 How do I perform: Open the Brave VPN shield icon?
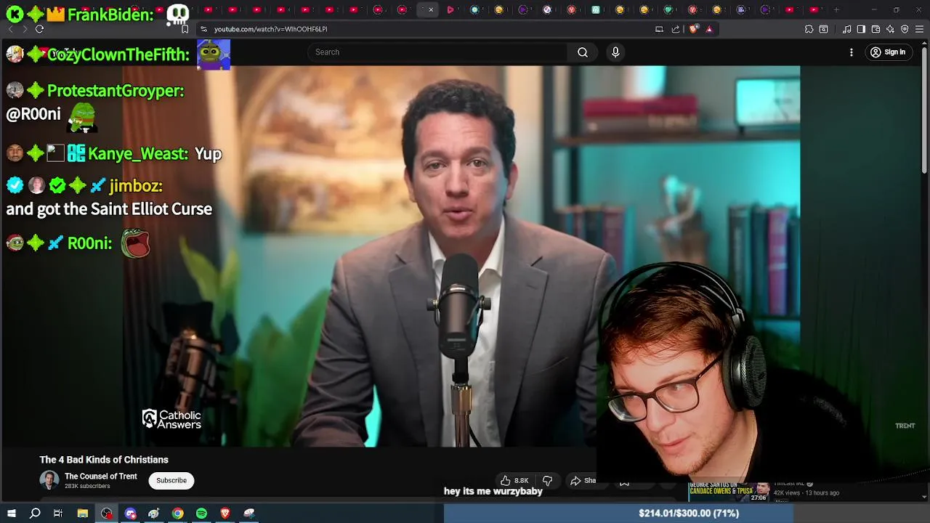(905, 29)
